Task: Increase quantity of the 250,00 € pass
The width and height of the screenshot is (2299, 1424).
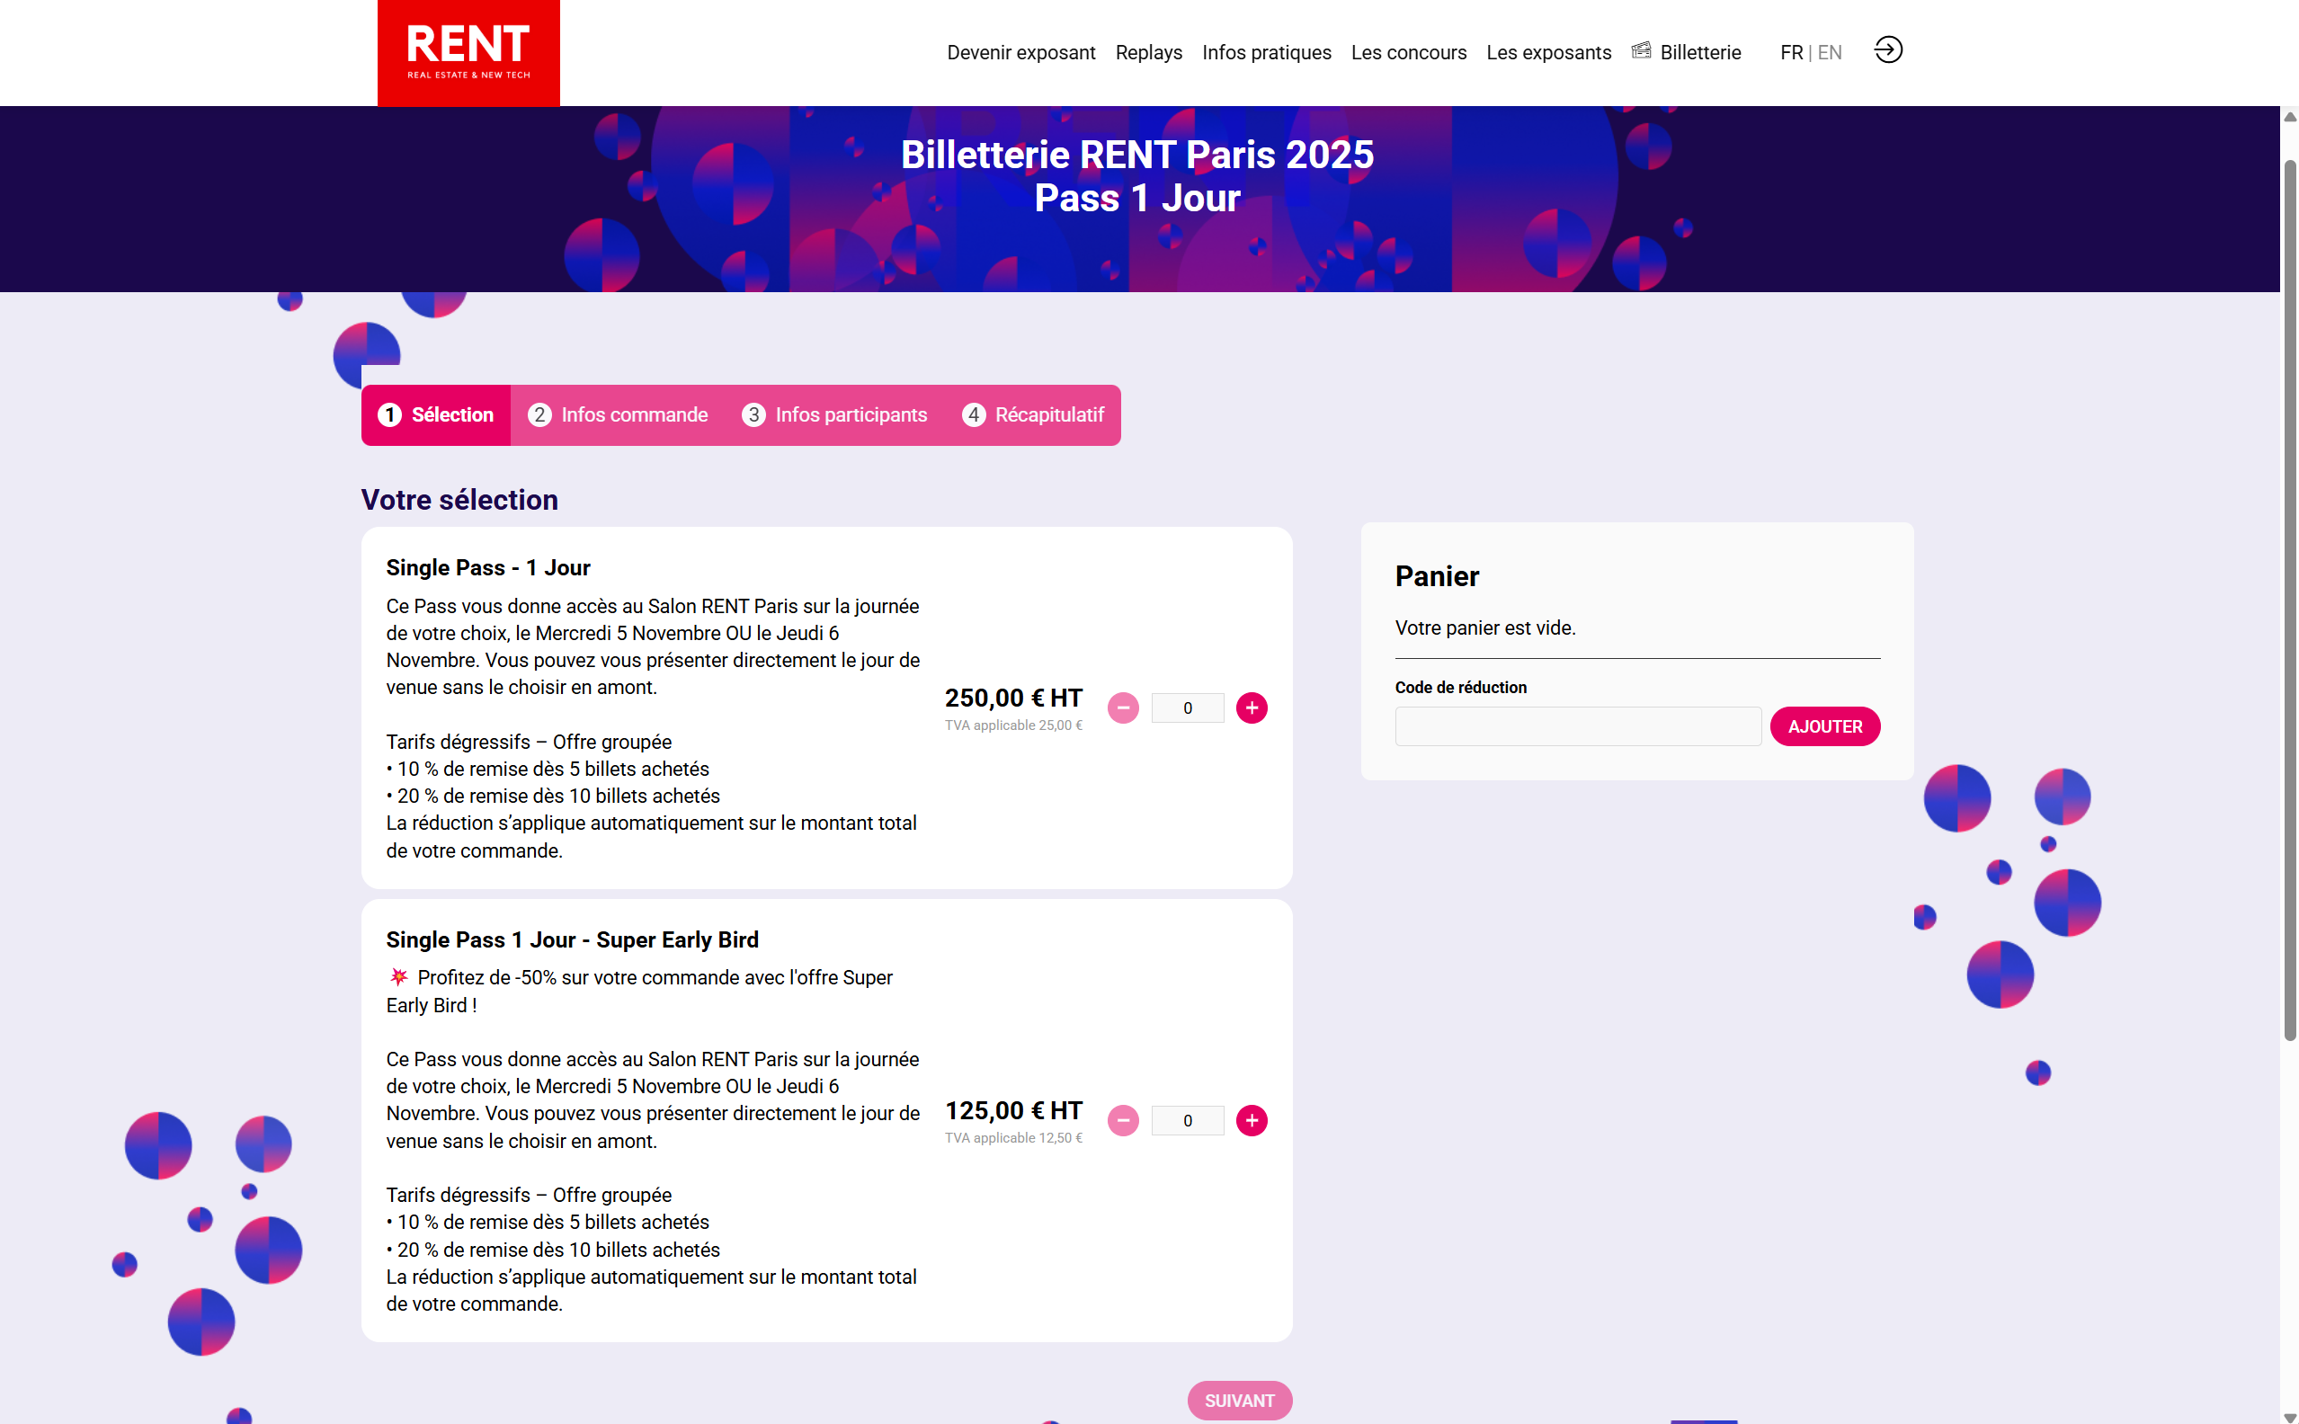Action: 1251,708
